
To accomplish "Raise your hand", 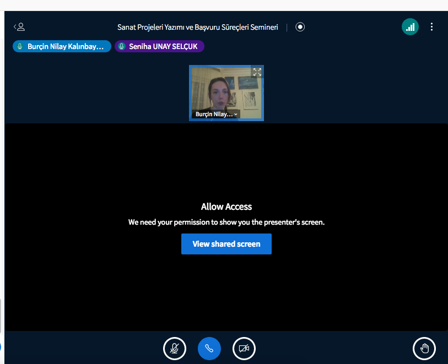I will [424, 348].
